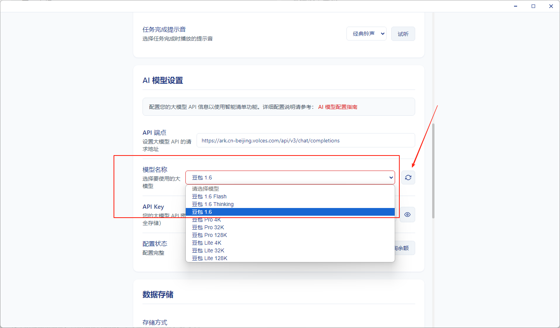Choose 豆包 Pro 128K in the model list

[x=290, y=235]
